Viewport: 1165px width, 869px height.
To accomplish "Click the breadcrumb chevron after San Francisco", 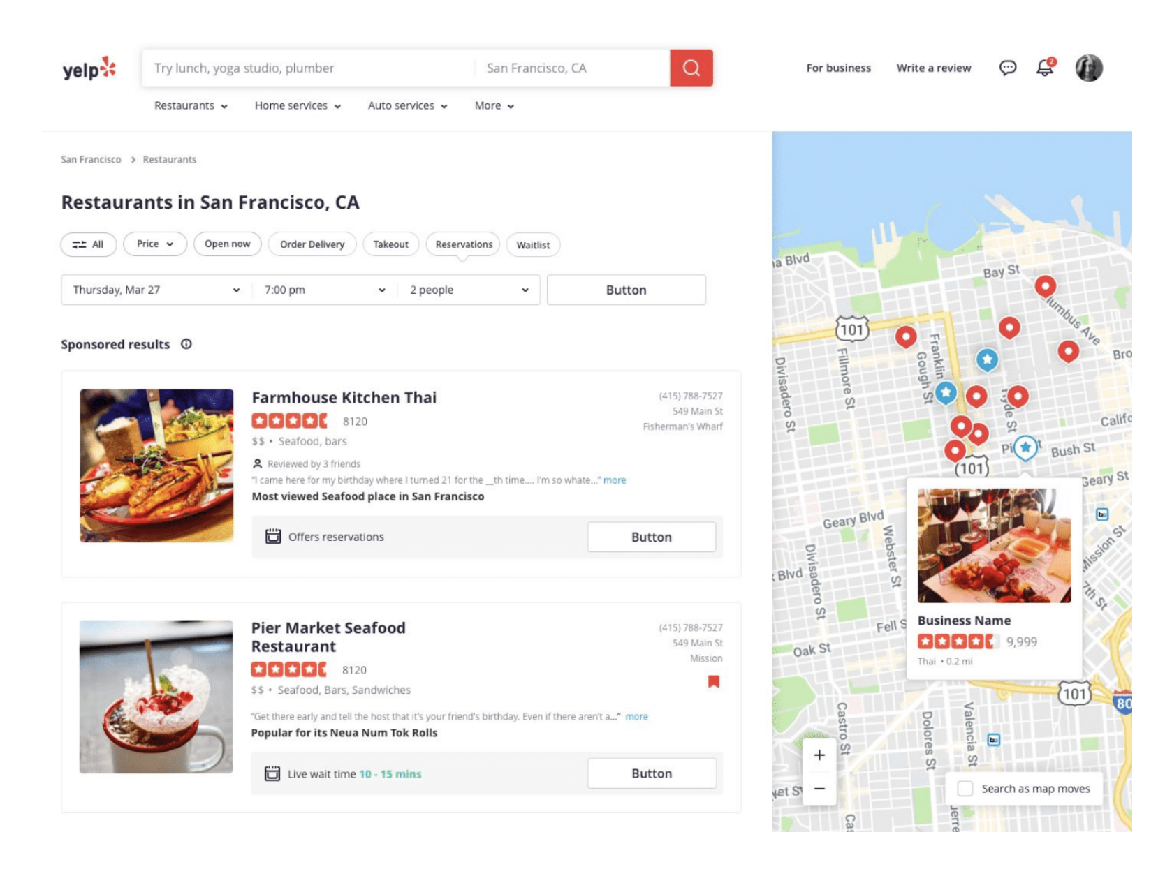I will [133, 160].
